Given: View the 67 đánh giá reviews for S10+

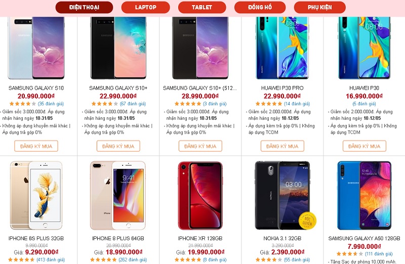Looking at the screenshot, I should tap(133, 104).
